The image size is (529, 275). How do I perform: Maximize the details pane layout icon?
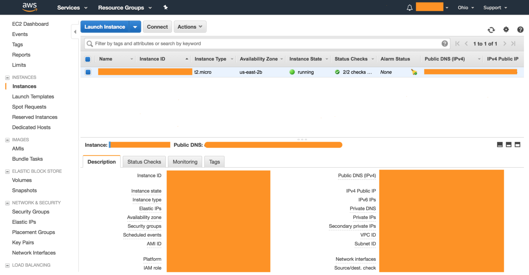(x=517, y=145)
